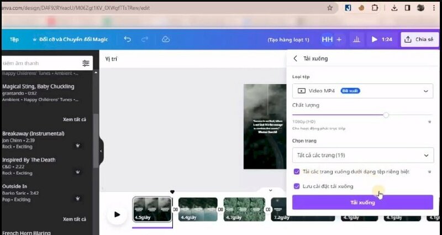This screenshot has height=235, width=442.
Task: Open the analytics chart icon
Action: (x=356, y=39)
